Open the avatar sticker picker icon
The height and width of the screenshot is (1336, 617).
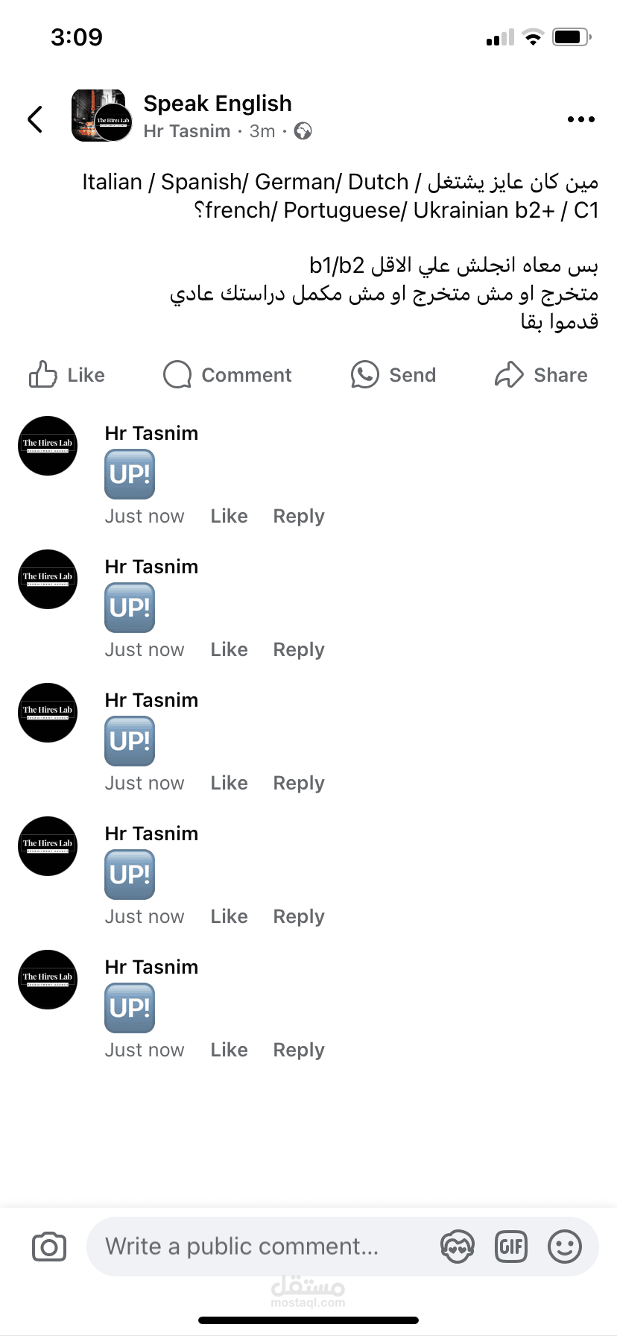pos(458,1247)
